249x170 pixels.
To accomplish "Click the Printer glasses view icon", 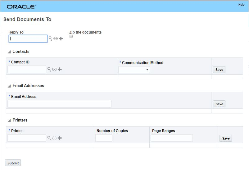I will pyautogui.click(x=54, y=138).
